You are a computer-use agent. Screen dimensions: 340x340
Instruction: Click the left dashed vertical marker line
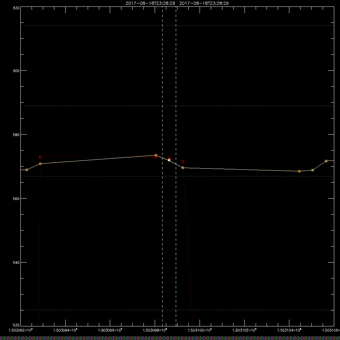(x=163, y=166)
